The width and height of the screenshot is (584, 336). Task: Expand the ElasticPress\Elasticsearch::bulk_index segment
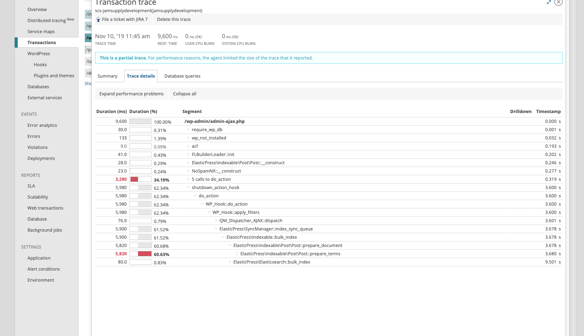click(x=230, y=262)
